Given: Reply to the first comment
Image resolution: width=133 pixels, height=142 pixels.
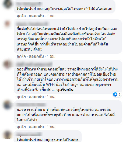Looking at the screenshot, I should tap(36, 16).
